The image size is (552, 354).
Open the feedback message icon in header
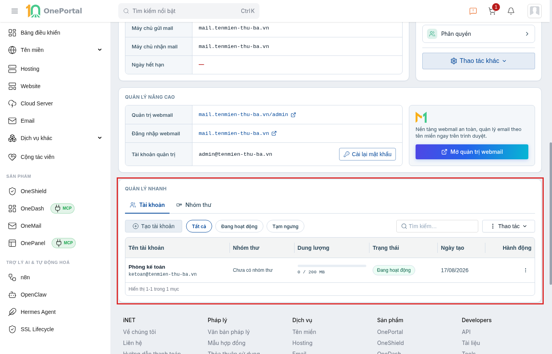pyautogui.click(x=473, y=11)
